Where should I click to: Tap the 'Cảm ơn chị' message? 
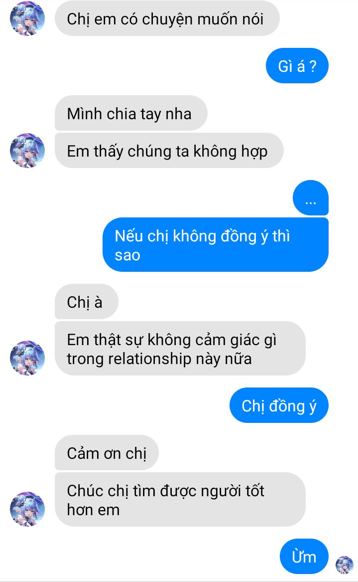pyautogui.click(x=107, y=452)
